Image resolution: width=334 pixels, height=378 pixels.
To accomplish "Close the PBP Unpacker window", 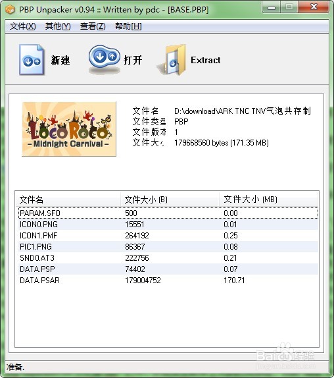I will point(314,7).
